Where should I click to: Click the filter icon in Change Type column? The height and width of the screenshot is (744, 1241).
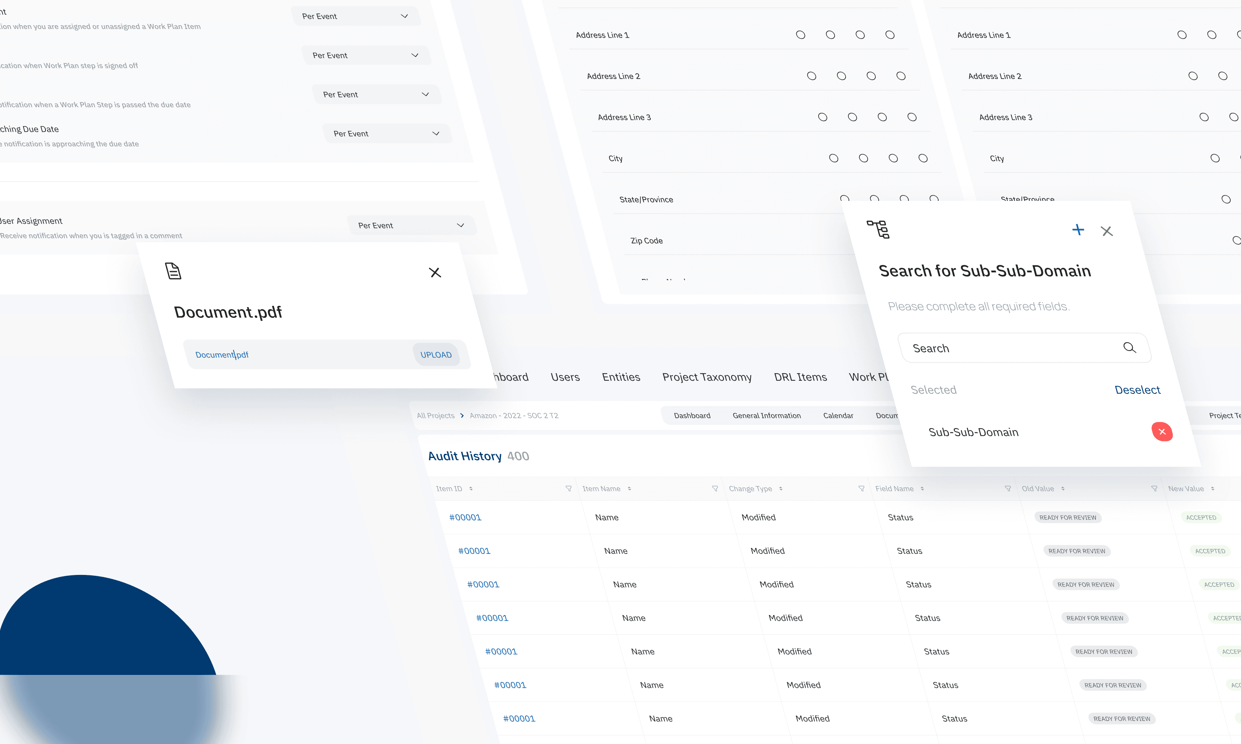(861, 489)
